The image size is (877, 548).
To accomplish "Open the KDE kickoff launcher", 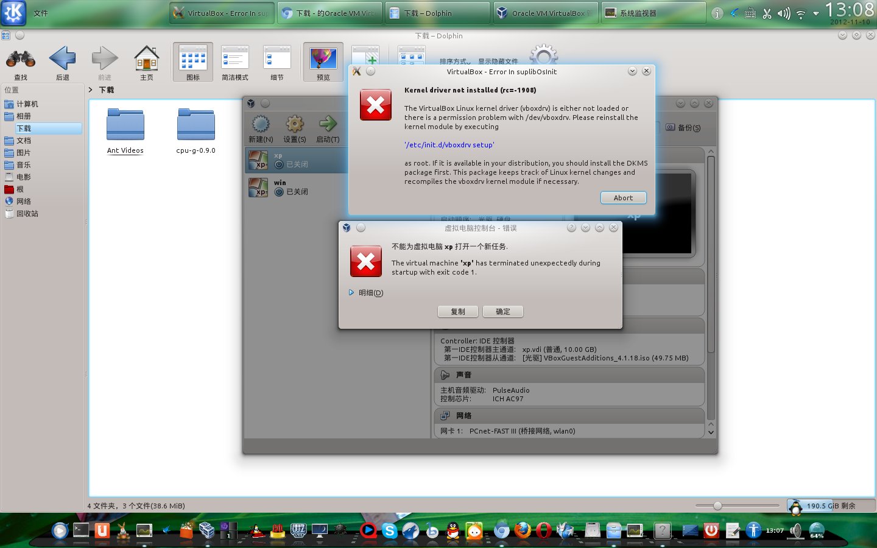I will pyautogui.click(x=13, y=13).
